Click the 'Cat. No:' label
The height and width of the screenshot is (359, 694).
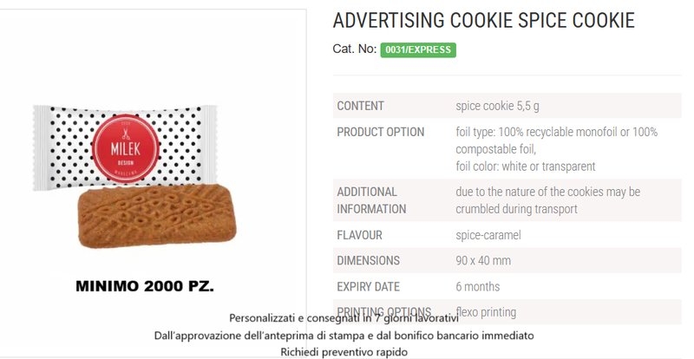click(353, 49)
